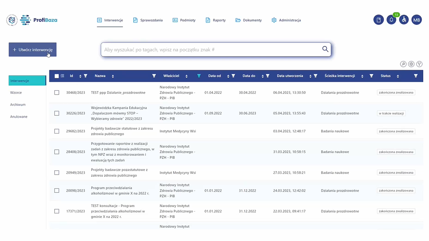Open the Status column filter funnel

(x=415, y=76)
